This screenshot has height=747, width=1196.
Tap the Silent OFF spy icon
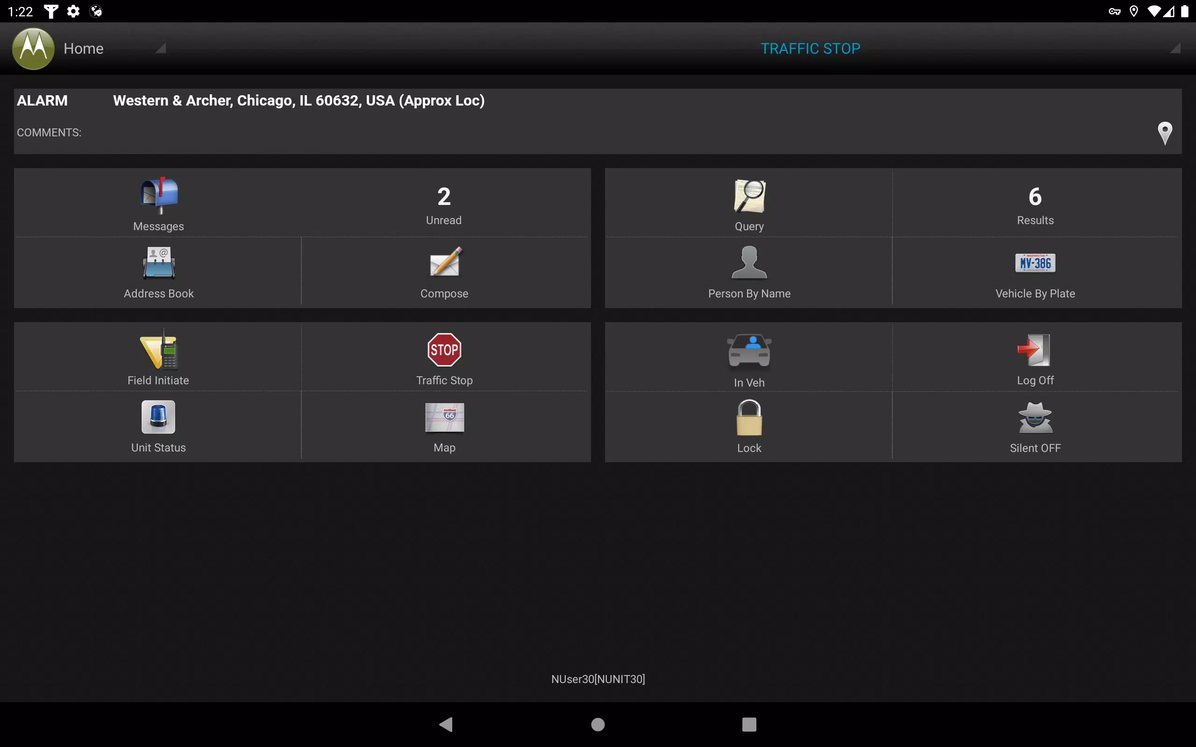(1035, 417)
